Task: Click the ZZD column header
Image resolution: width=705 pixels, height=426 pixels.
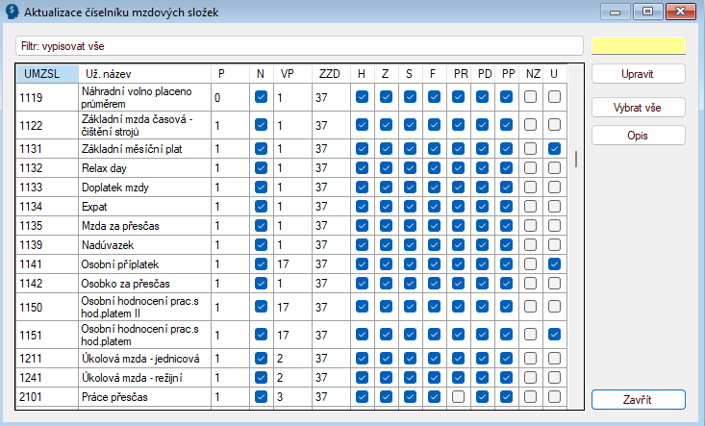Action: 331,74
